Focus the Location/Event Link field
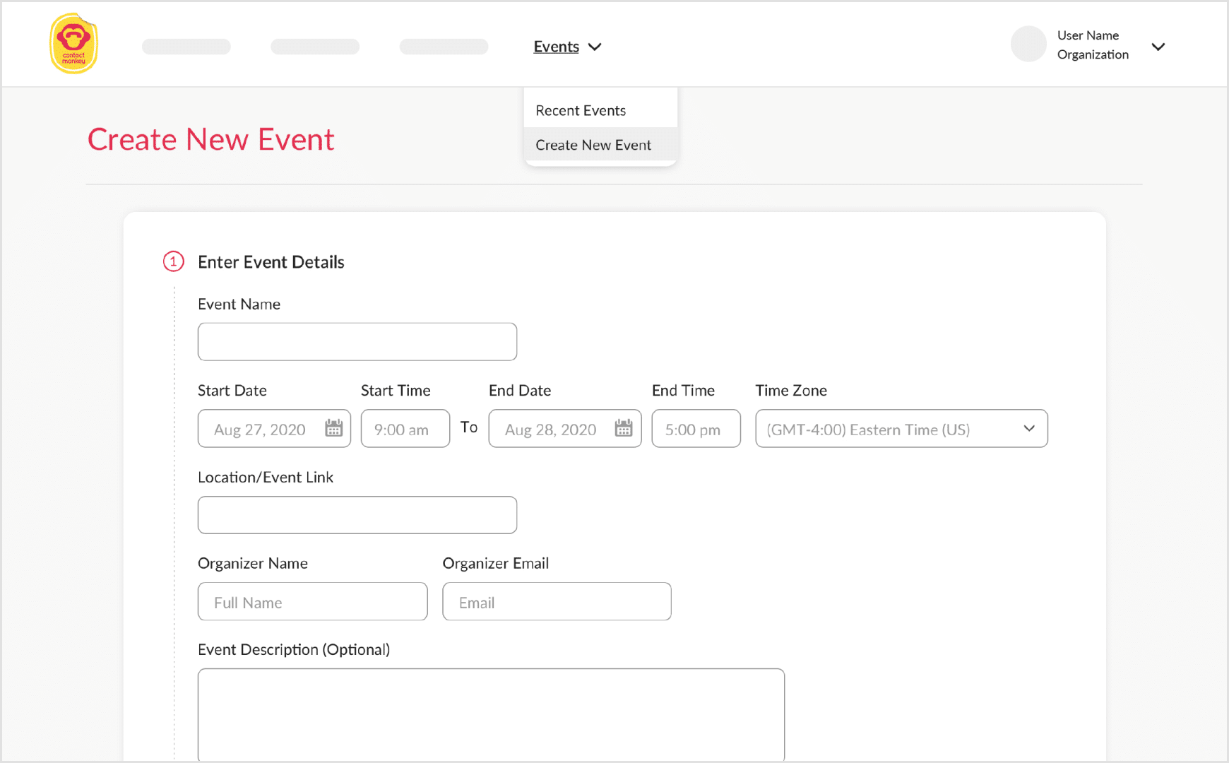 pos(357,515)
